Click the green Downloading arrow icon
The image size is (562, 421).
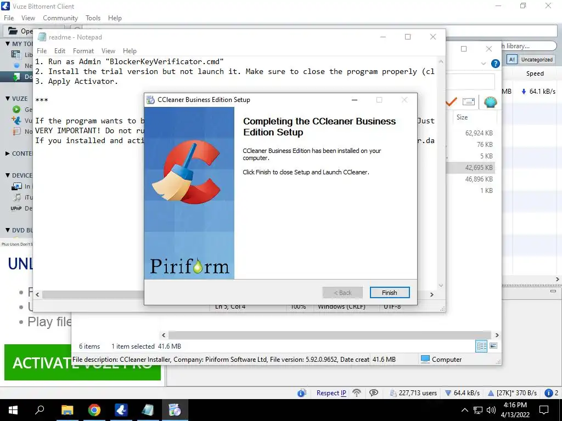point(16,77)
